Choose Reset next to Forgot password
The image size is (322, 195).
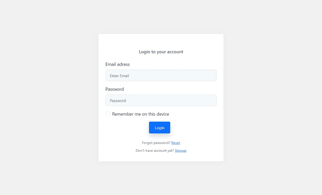click(175, 143)
